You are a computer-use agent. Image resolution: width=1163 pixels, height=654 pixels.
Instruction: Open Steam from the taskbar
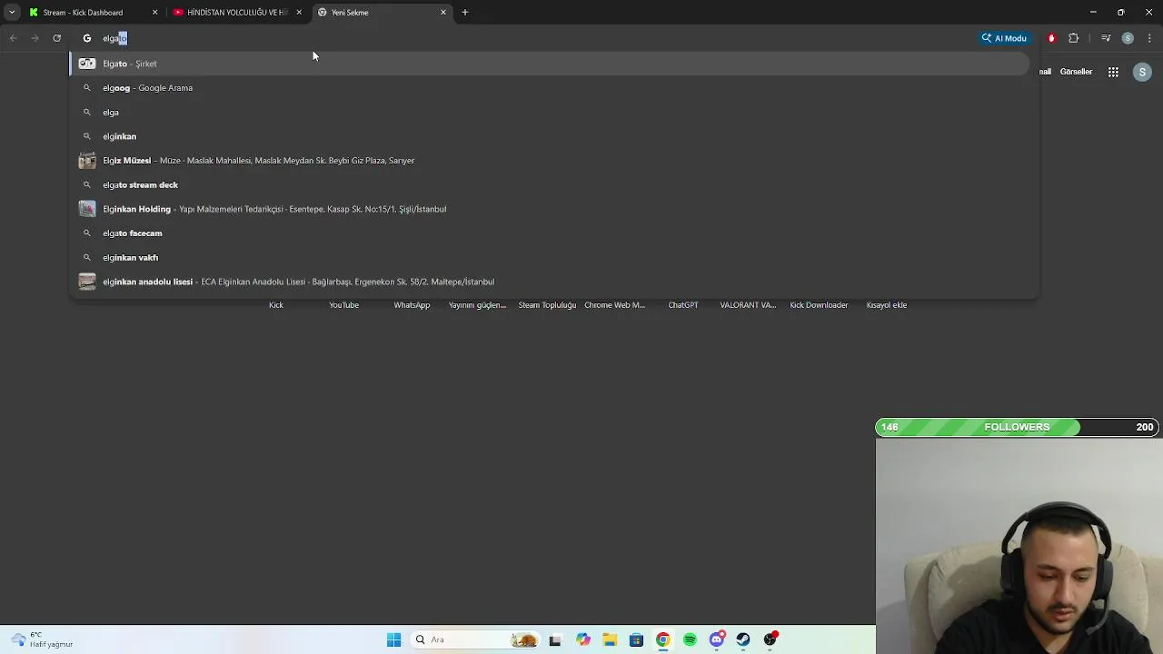click(743, 639)
